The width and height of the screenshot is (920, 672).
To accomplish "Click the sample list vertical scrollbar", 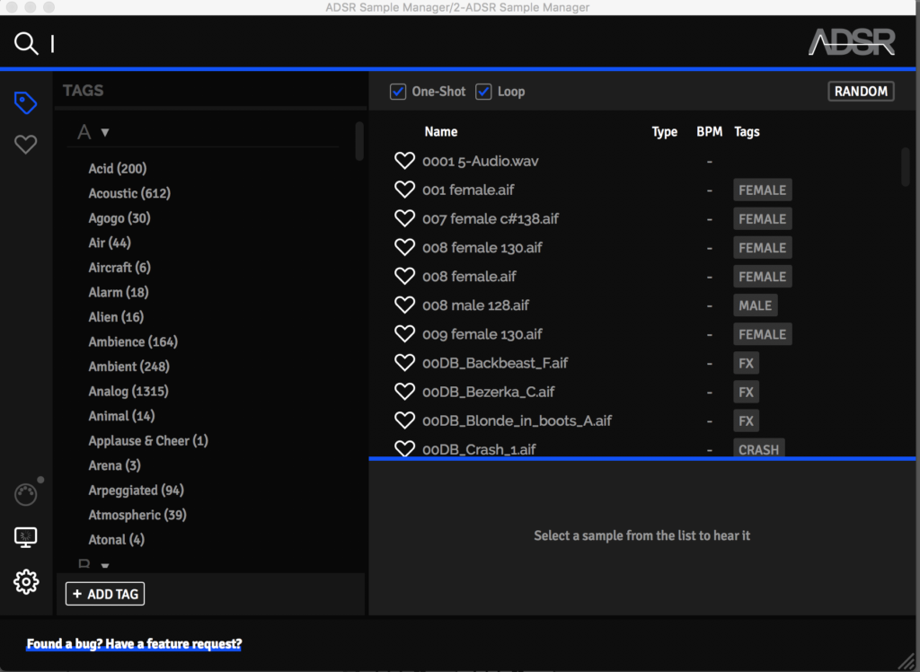I will [905, 167].
